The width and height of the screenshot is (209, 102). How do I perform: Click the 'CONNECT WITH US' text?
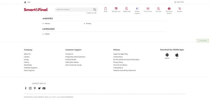[39, 84]
